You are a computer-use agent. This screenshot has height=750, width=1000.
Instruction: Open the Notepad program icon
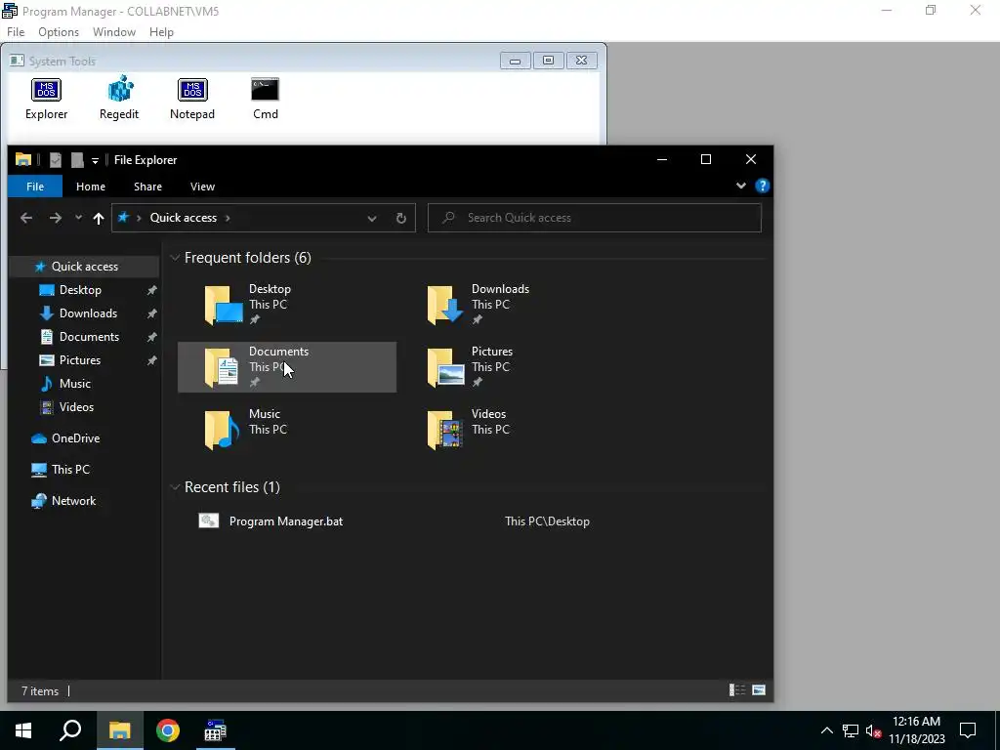192,99
